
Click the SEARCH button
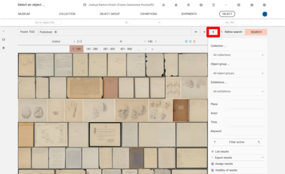point(256,32)
